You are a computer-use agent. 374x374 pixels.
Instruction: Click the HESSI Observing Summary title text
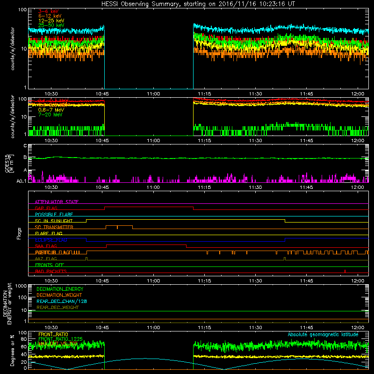(x=198, y=4)
